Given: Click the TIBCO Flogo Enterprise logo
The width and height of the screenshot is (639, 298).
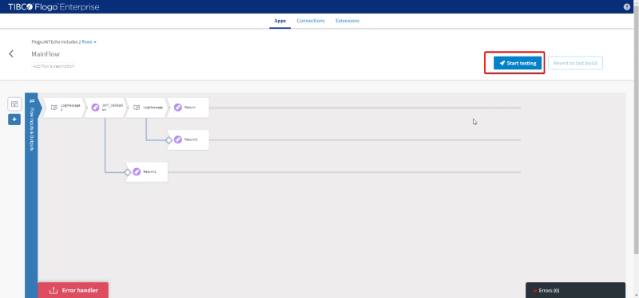Looking at the screenshot, I should coord(54,7).
